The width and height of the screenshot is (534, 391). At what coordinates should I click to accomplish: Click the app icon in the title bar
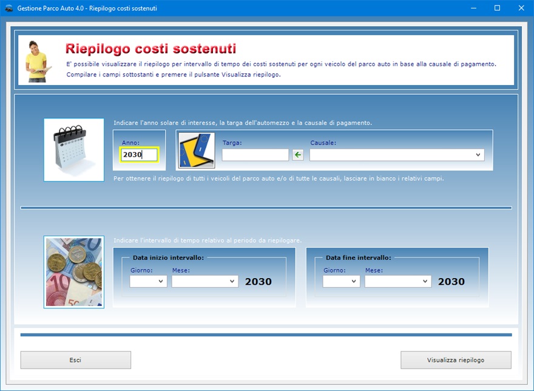coord(9,8)
